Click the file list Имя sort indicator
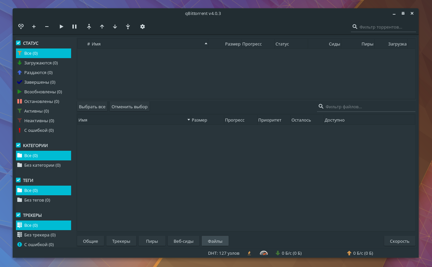Screen dimensions: 432x267 point(188,120)
